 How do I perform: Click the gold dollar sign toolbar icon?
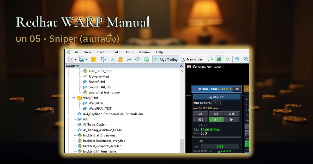93,59
